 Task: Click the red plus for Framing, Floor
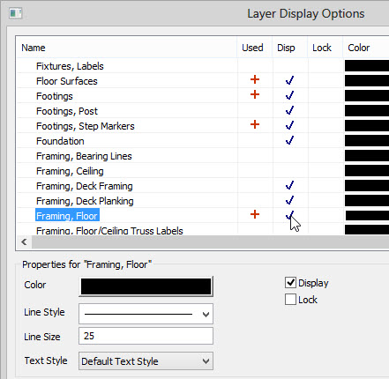point(255,214)
